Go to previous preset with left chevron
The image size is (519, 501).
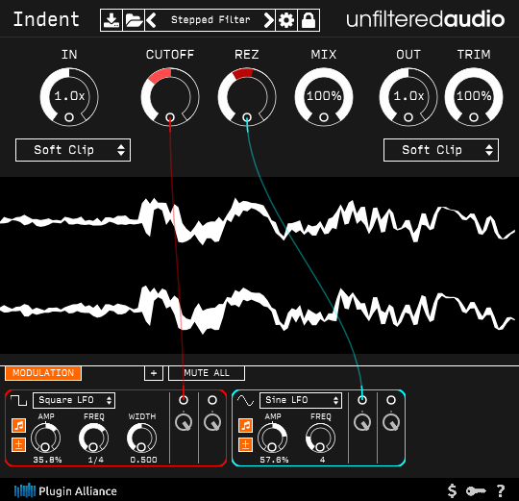[x=151, y=20]
